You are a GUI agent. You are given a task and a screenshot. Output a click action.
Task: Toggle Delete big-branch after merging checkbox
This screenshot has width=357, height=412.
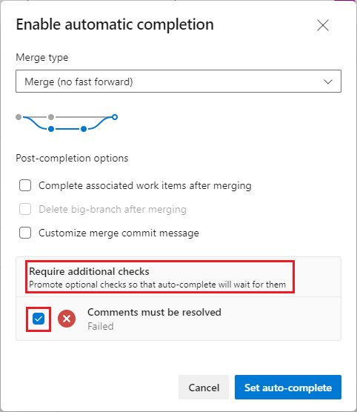(x=25, y=209)
